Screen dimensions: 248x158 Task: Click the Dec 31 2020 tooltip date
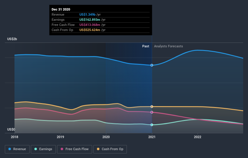pyautogui.click(x=61, y=9)
